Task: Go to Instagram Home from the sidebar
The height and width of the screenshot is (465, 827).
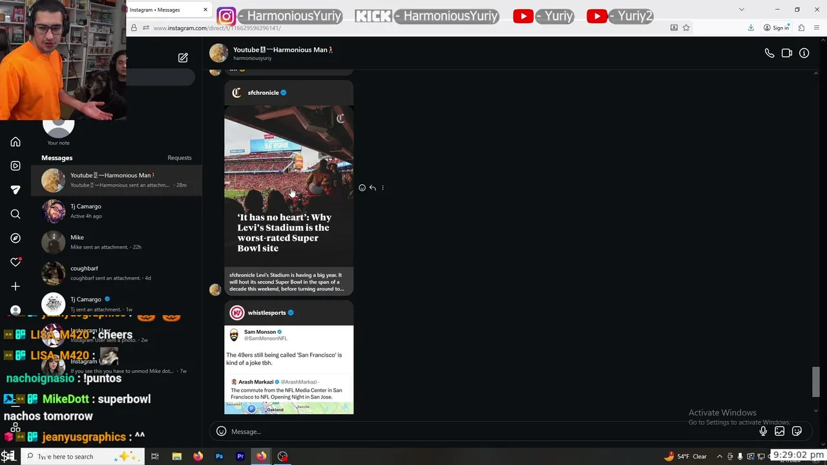Action: (x=16, y=142)
